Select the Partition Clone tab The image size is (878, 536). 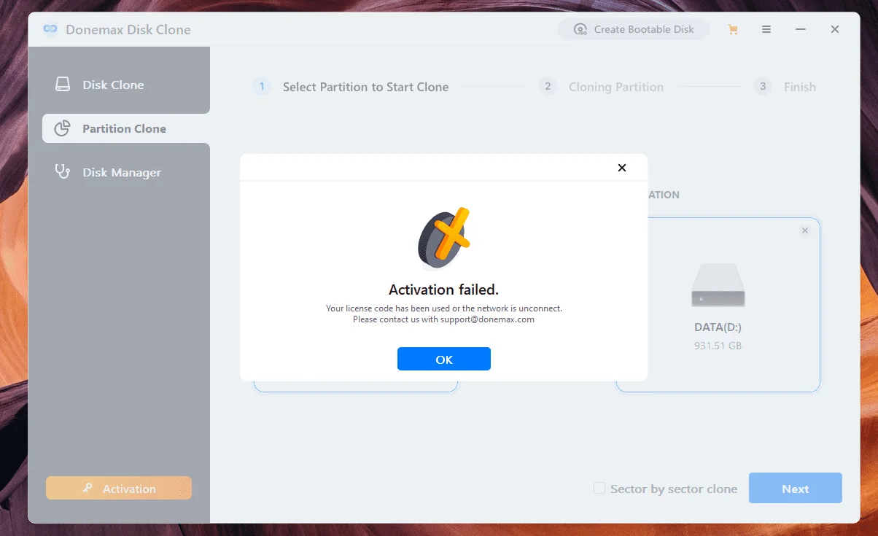(126, 128)
